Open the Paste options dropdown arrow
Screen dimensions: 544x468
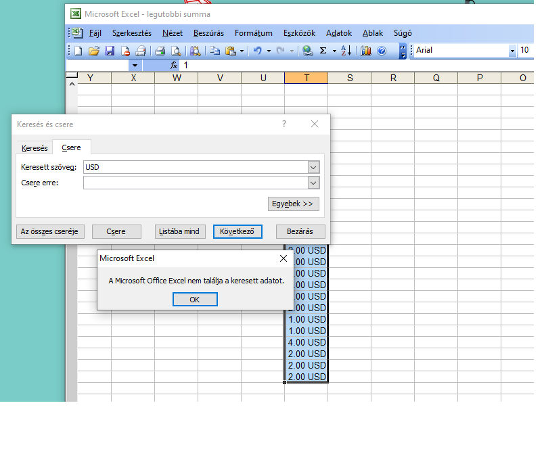[x=242, y=51]
